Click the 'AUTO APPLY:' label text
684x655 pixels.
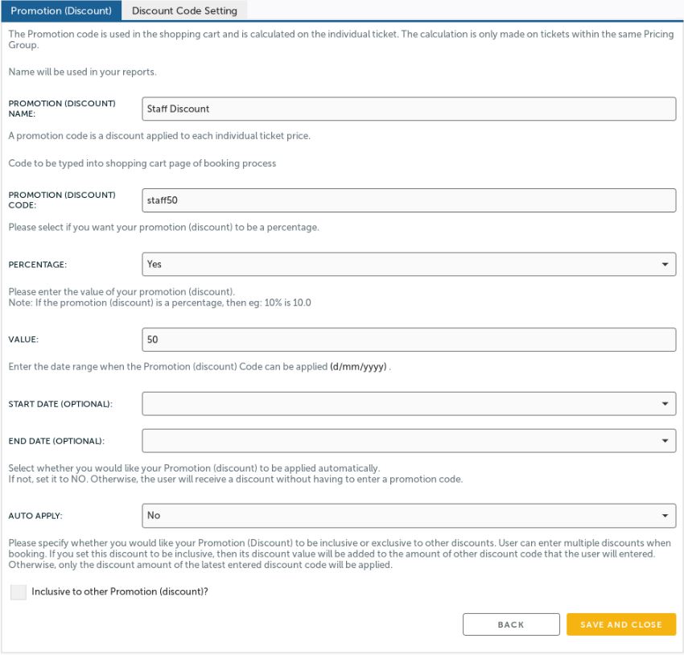(35, 516)
